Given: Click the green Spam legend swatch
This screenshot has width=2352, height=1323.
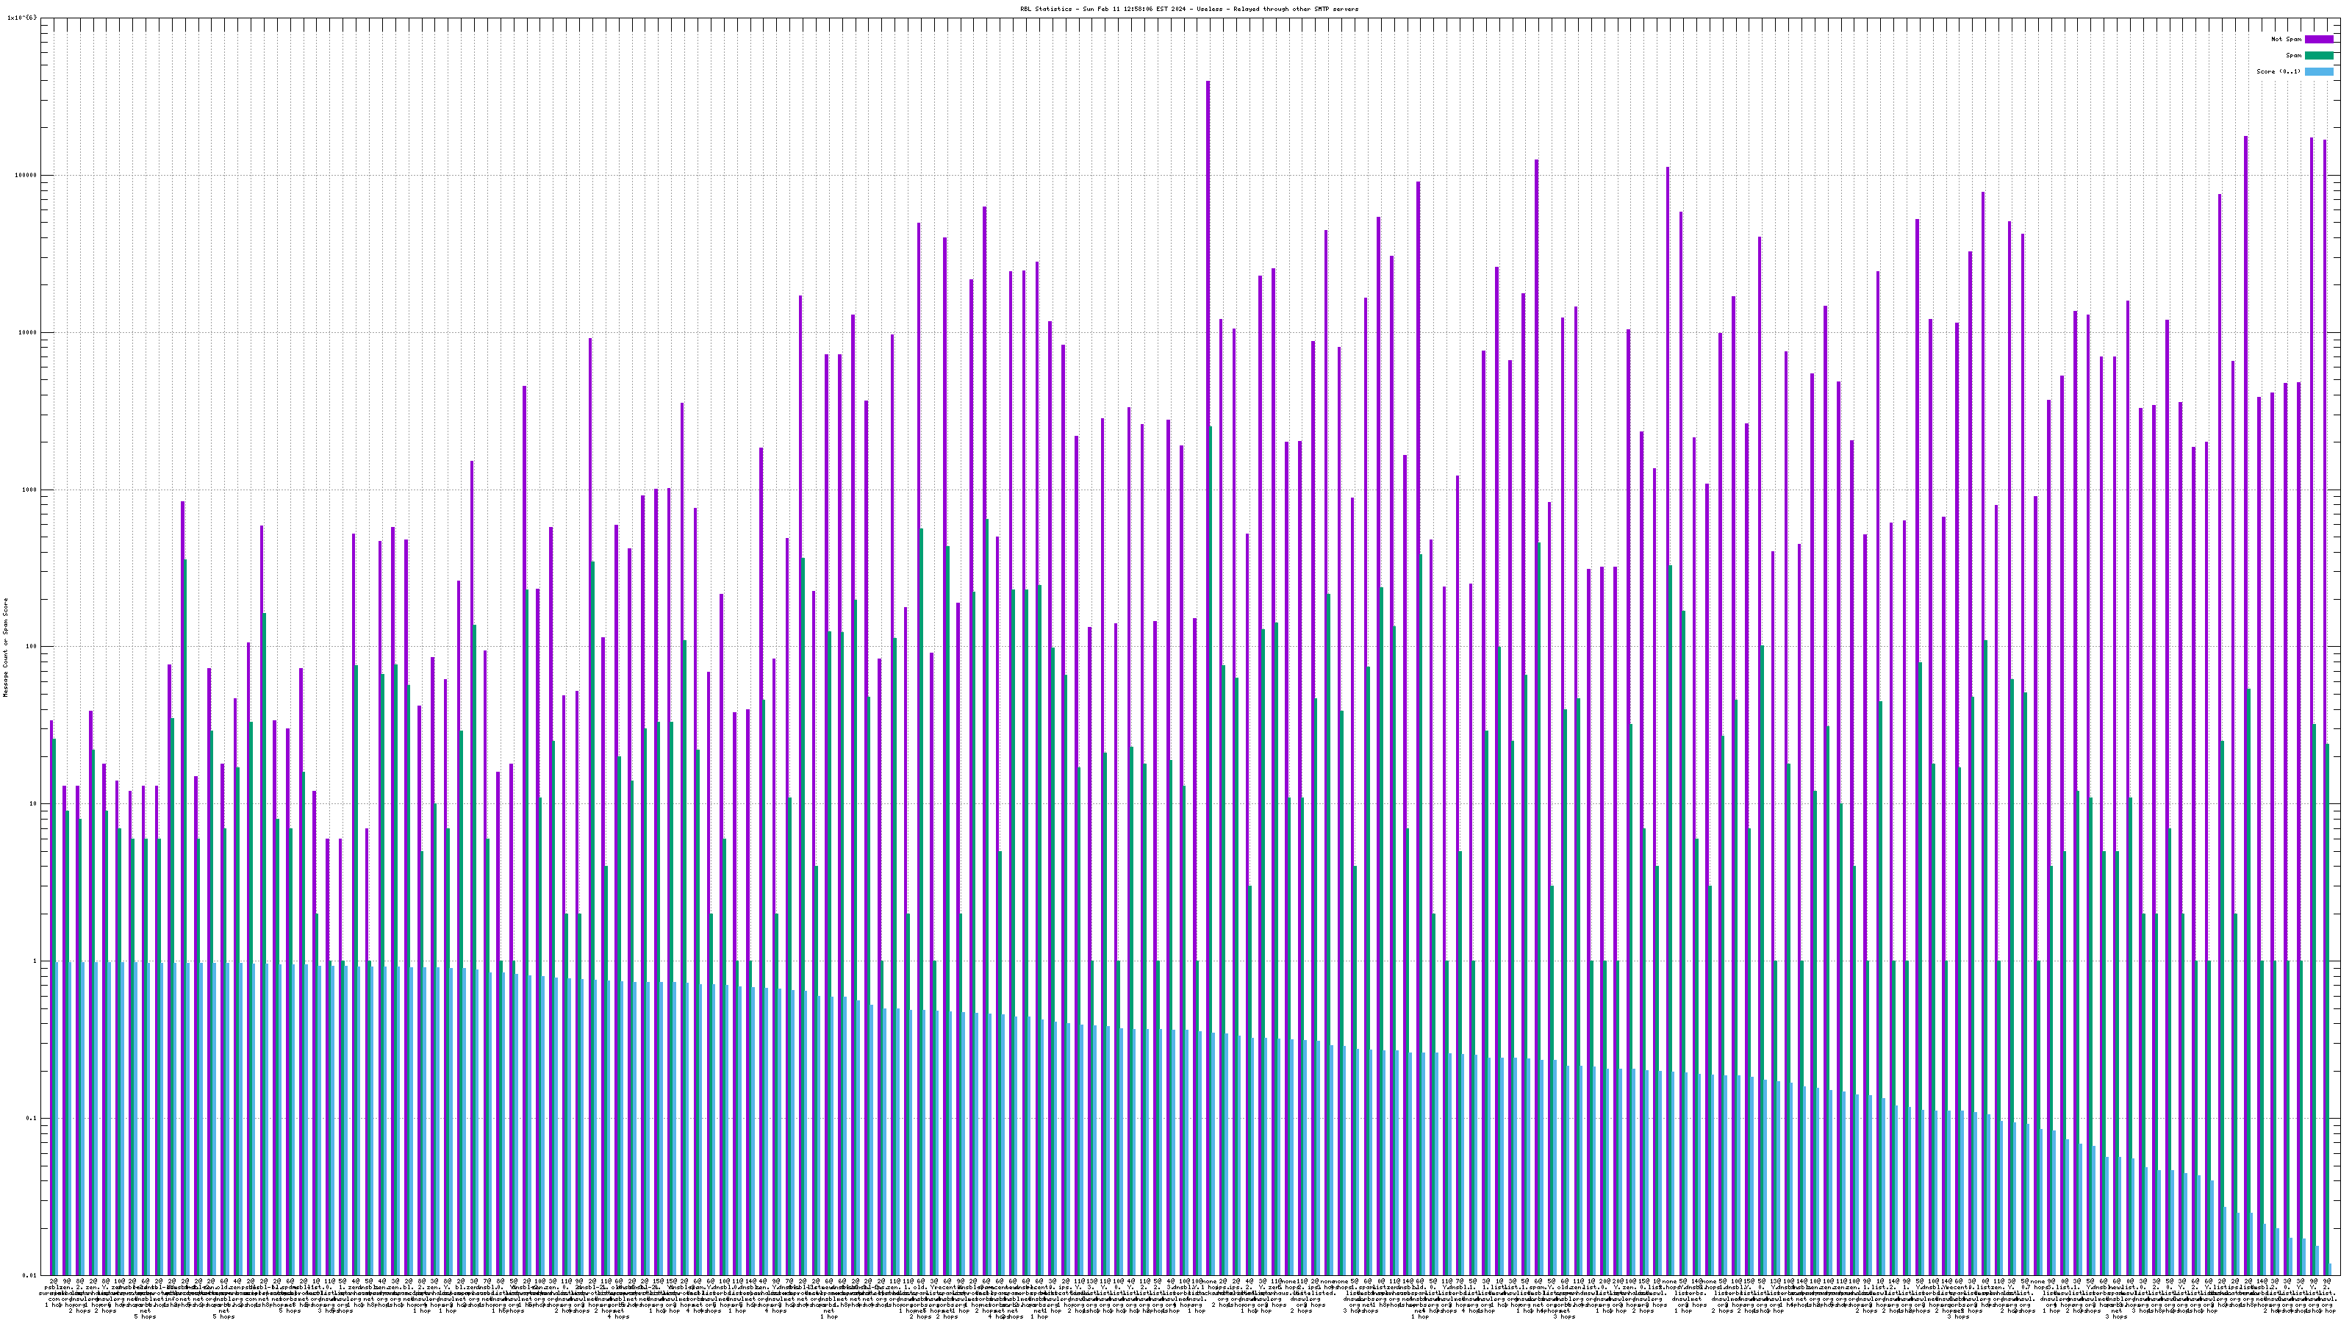Looking at the screenshot, I should (x=2318, y=56).
